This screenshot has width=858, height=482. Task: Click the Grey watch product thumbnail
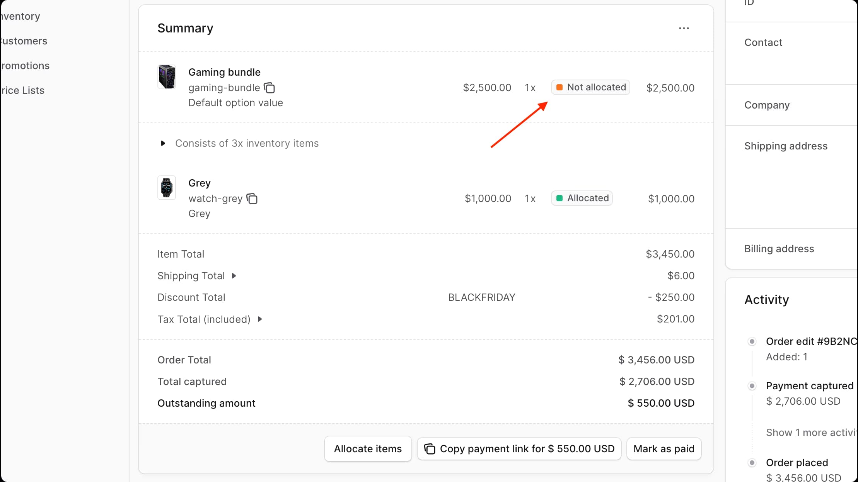(x=167, y=188)
